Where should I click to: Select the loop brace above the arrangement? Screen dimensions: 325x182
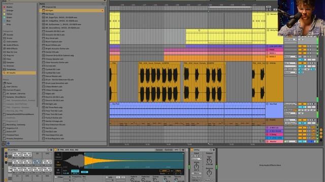[x=230, y=7]
